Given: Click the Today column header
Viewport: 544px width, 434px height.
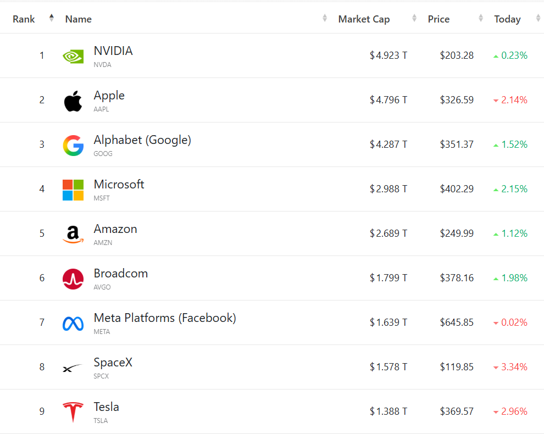Looking at the screenshot, I should click(x=507, y=19).
